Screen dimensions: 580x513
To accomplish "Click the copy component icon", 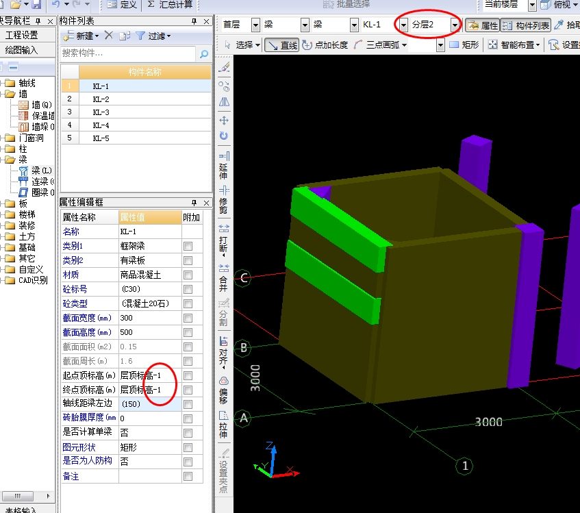I will (x=125, y=36).
